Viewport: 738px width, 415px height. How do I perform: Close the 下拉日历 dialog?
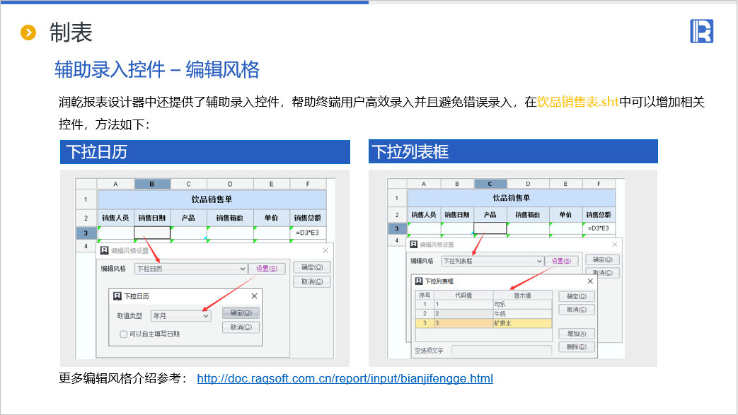click(254, 296)
